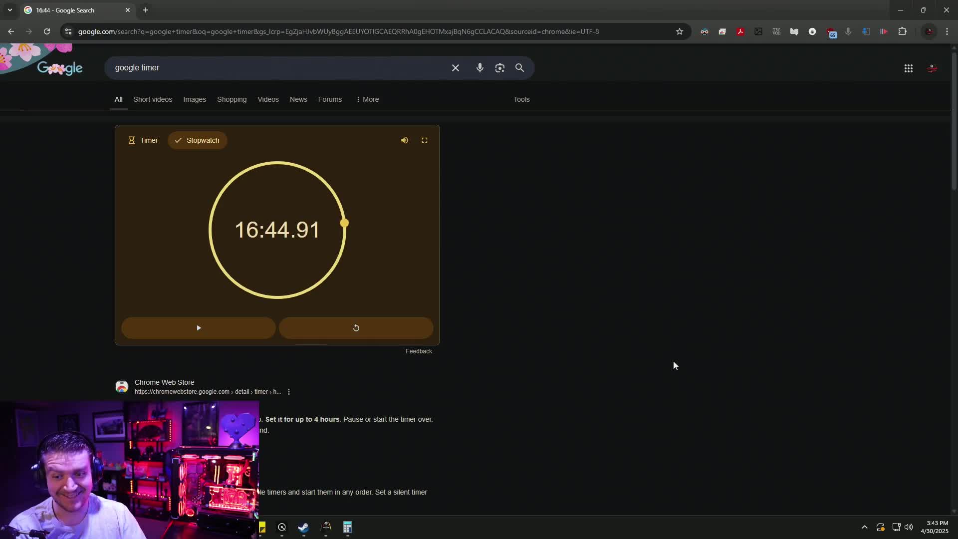Switch to the Videos search tab
Viewport: 958px width, 539px height.
click(268, 99)
